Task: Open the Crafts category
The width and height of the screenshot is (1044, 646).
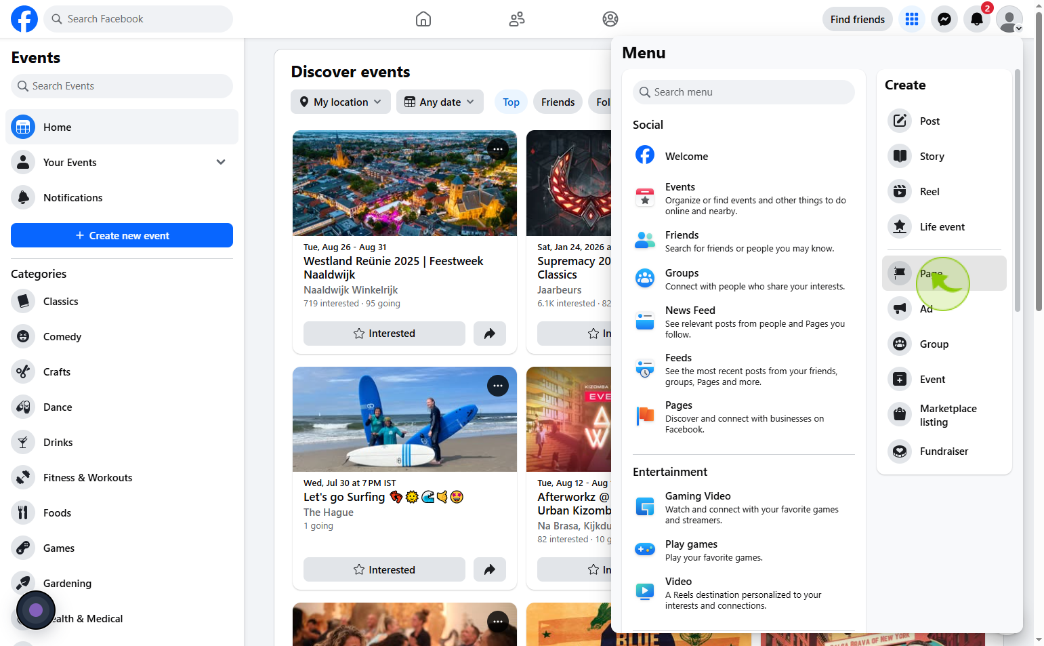Action: pos(122,371)
